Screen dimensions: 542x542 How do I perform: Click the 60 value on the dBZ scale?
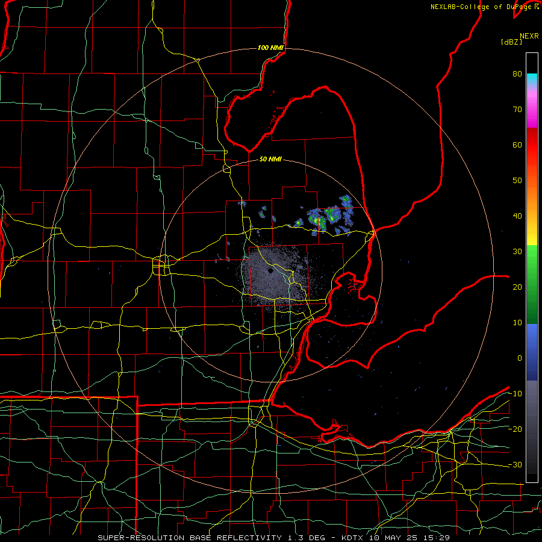[x=517, y=145]
